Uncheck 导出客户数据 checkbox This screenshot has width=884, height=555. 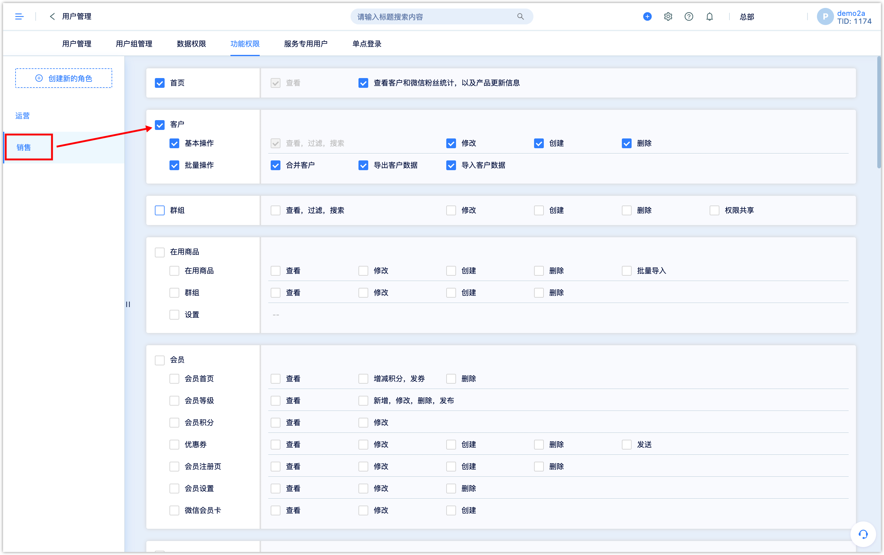pyautogui.click(x=363, y=165)
